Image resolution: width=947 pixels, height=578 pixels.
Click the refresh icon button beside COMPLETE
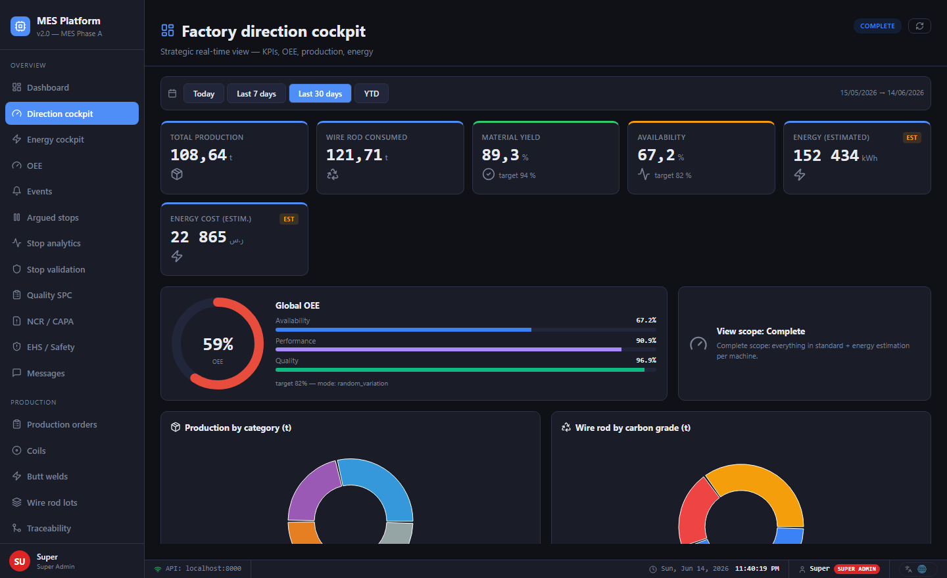pos(919,26)
